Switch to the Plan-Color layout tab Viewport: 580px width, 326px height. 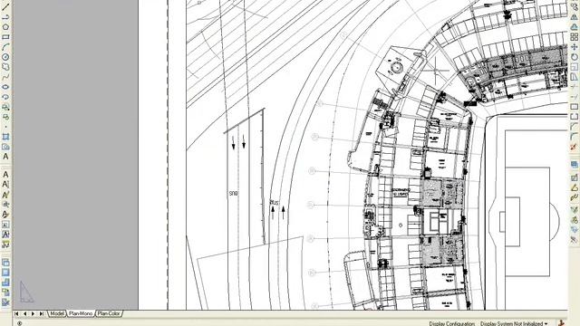pos(109,313)
